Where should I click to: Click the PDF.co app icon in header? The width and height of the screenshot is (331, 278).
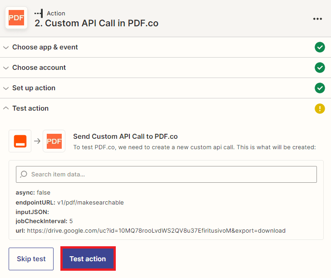click(x=16, y=18)
